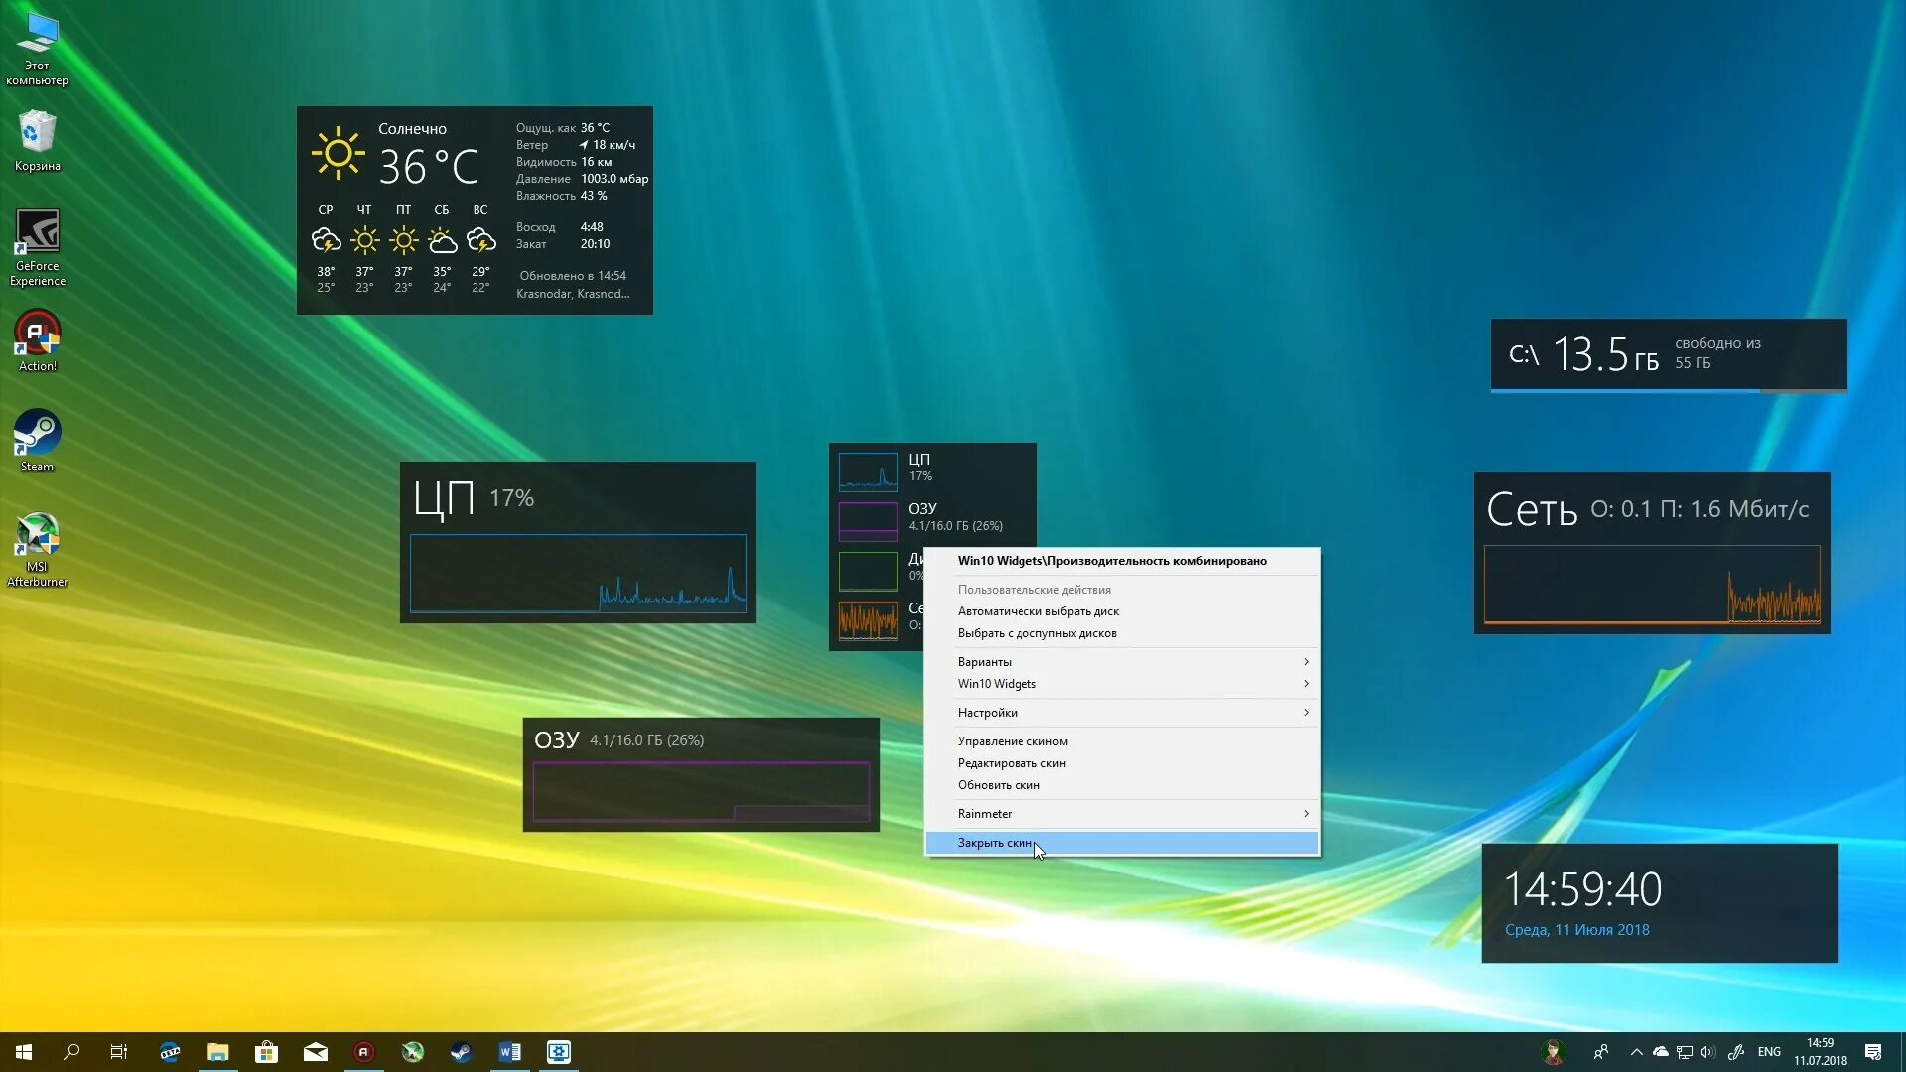
Task: Open Recycle Bin (Корзина) icon
Action: pyautogui.click(x=37, y=133)
